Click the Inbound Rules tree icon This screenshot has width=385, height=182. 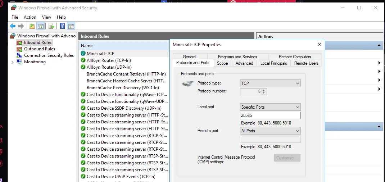19,42
